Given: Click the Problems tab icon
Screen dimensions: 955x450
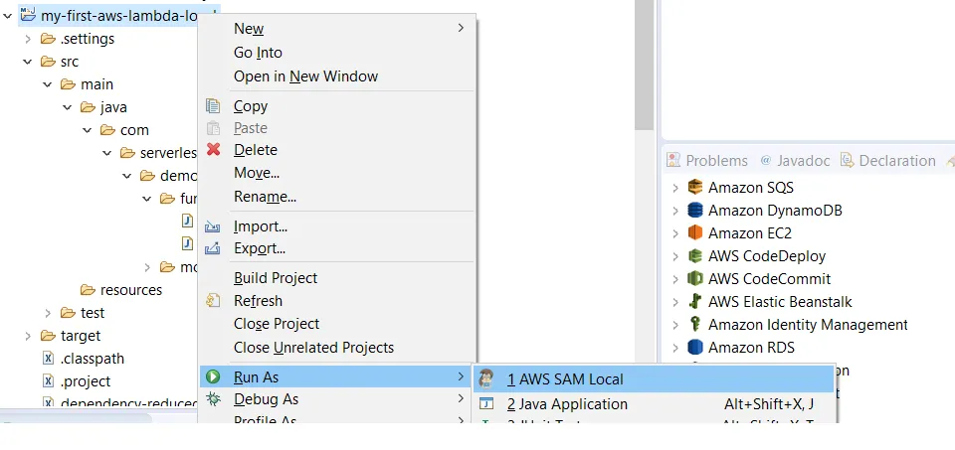Looking at the screenshot, I should (x=673, y=160).
